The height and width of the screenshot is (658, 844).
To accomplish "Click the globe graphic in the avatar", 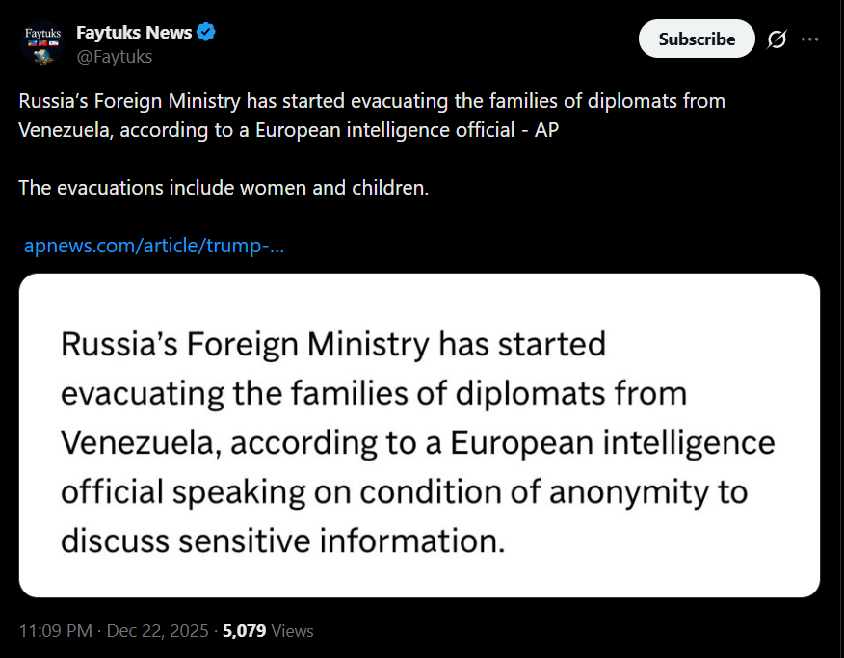I will pyautogui.click(x=41, y=56).
